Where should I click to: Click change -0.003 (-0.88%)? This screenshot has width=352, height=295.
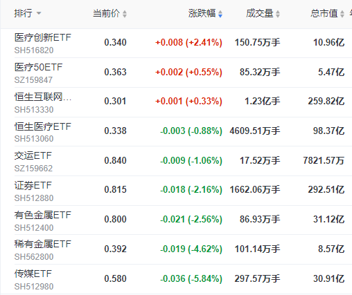click(191, 131)
